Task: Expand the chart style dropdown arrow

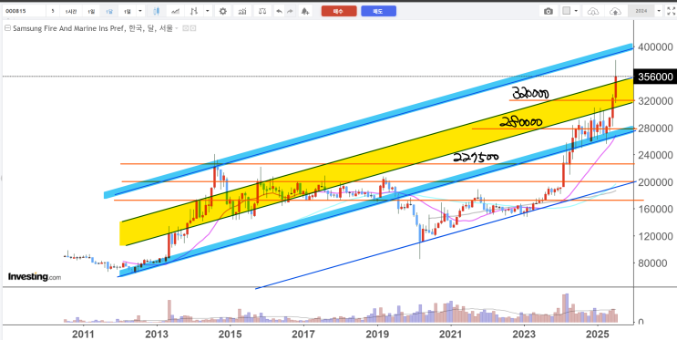Action: (x=208, y=11)
